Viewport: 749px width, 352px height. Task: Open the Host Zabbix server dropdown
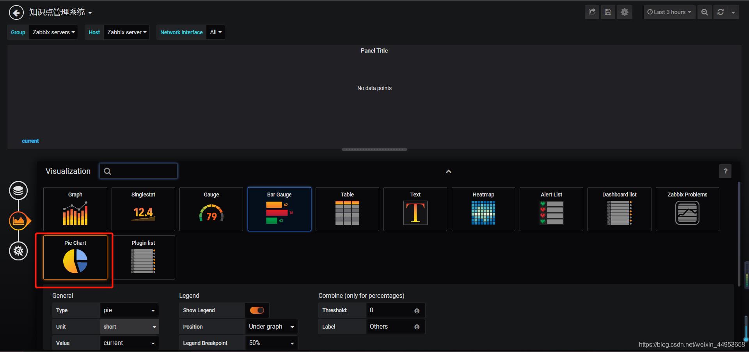pos(127,32)
